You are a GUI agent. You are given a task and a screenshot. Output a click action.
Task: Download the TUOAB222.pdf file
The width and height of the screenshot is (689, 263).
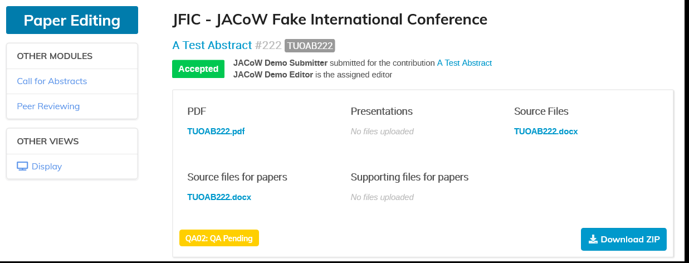coord(216,131)
